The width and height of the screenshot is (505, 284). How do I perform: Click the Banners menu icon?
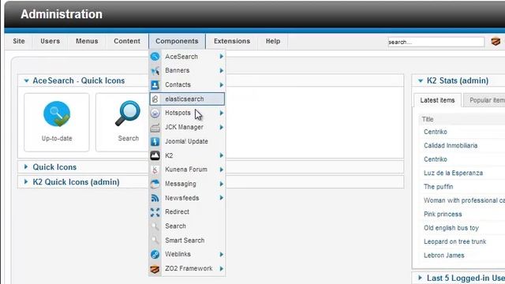click(155, 70)
